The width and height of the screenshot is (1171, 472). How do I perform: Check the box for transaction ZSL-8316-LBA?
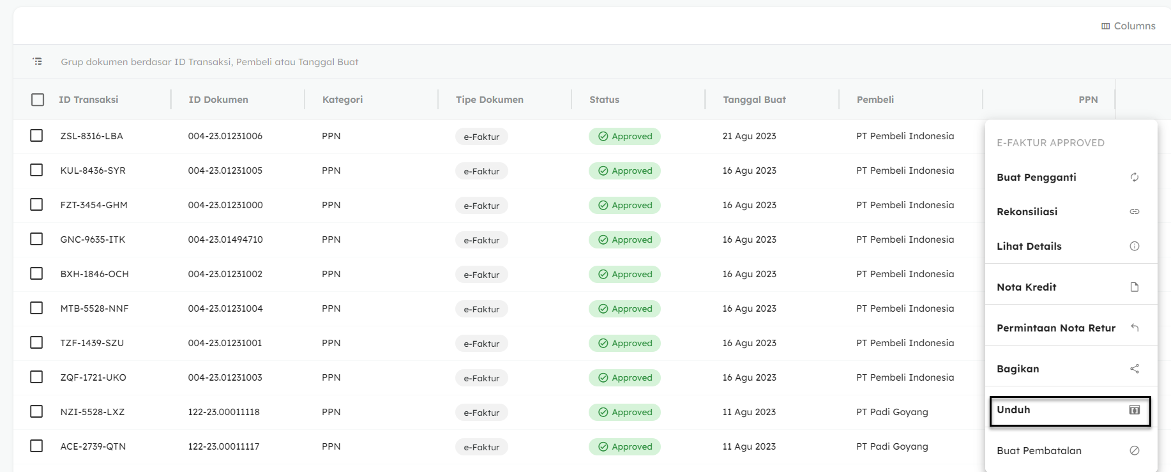[36, 136]
